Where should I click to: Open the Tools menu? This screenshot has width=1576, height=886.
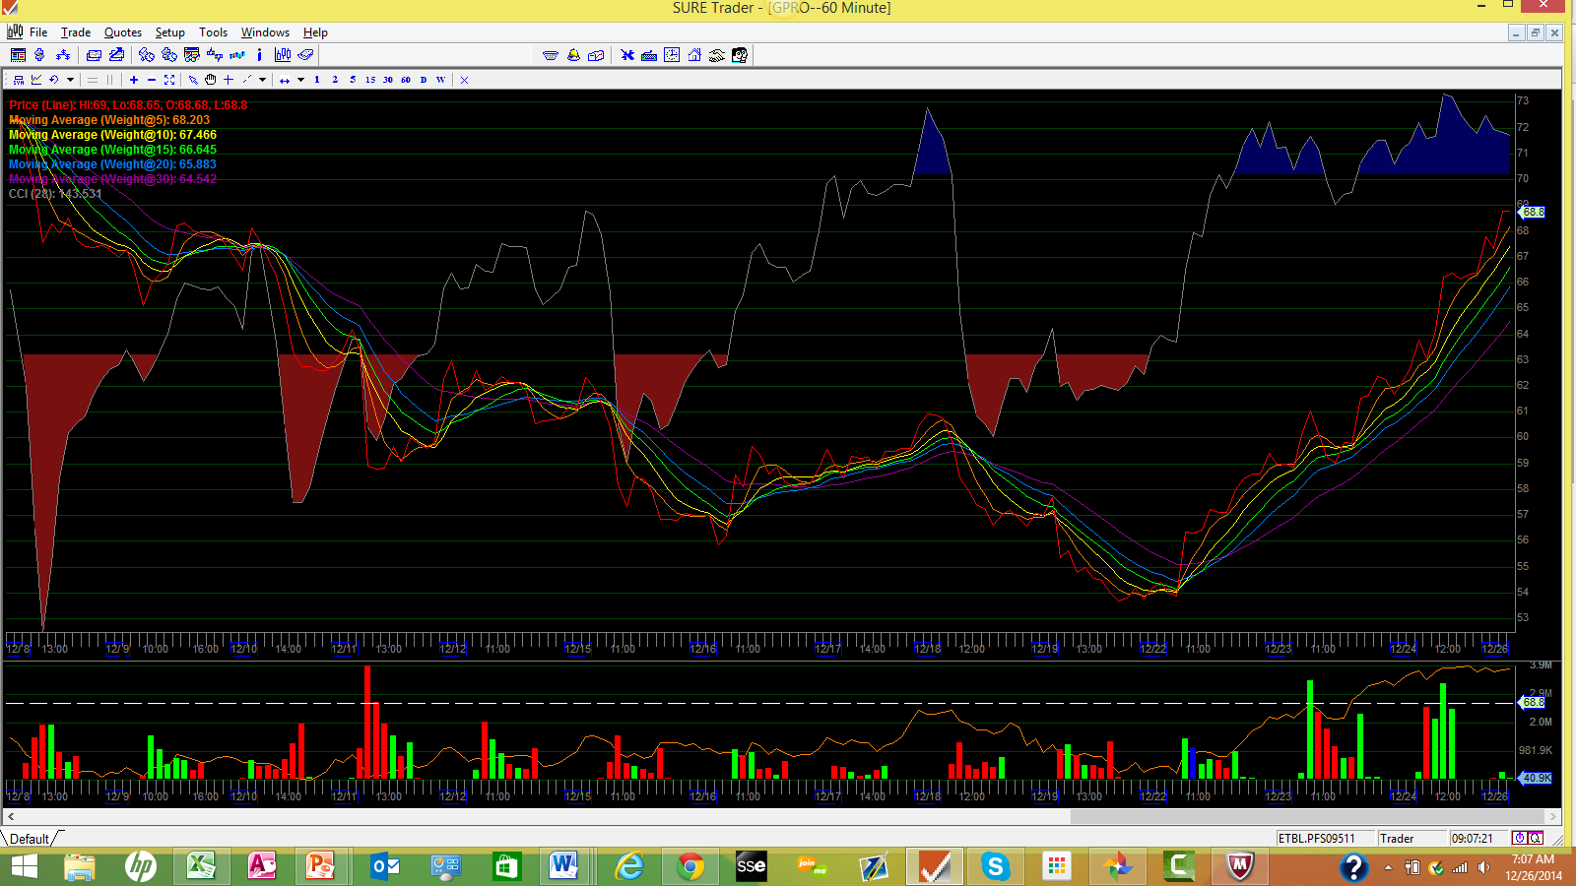click(213, 32)
